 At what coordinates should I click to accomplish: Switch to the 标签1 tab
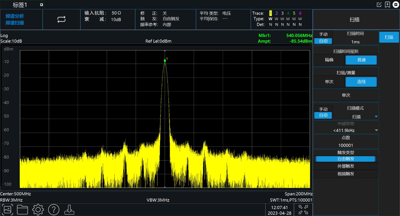click(20, 5)
